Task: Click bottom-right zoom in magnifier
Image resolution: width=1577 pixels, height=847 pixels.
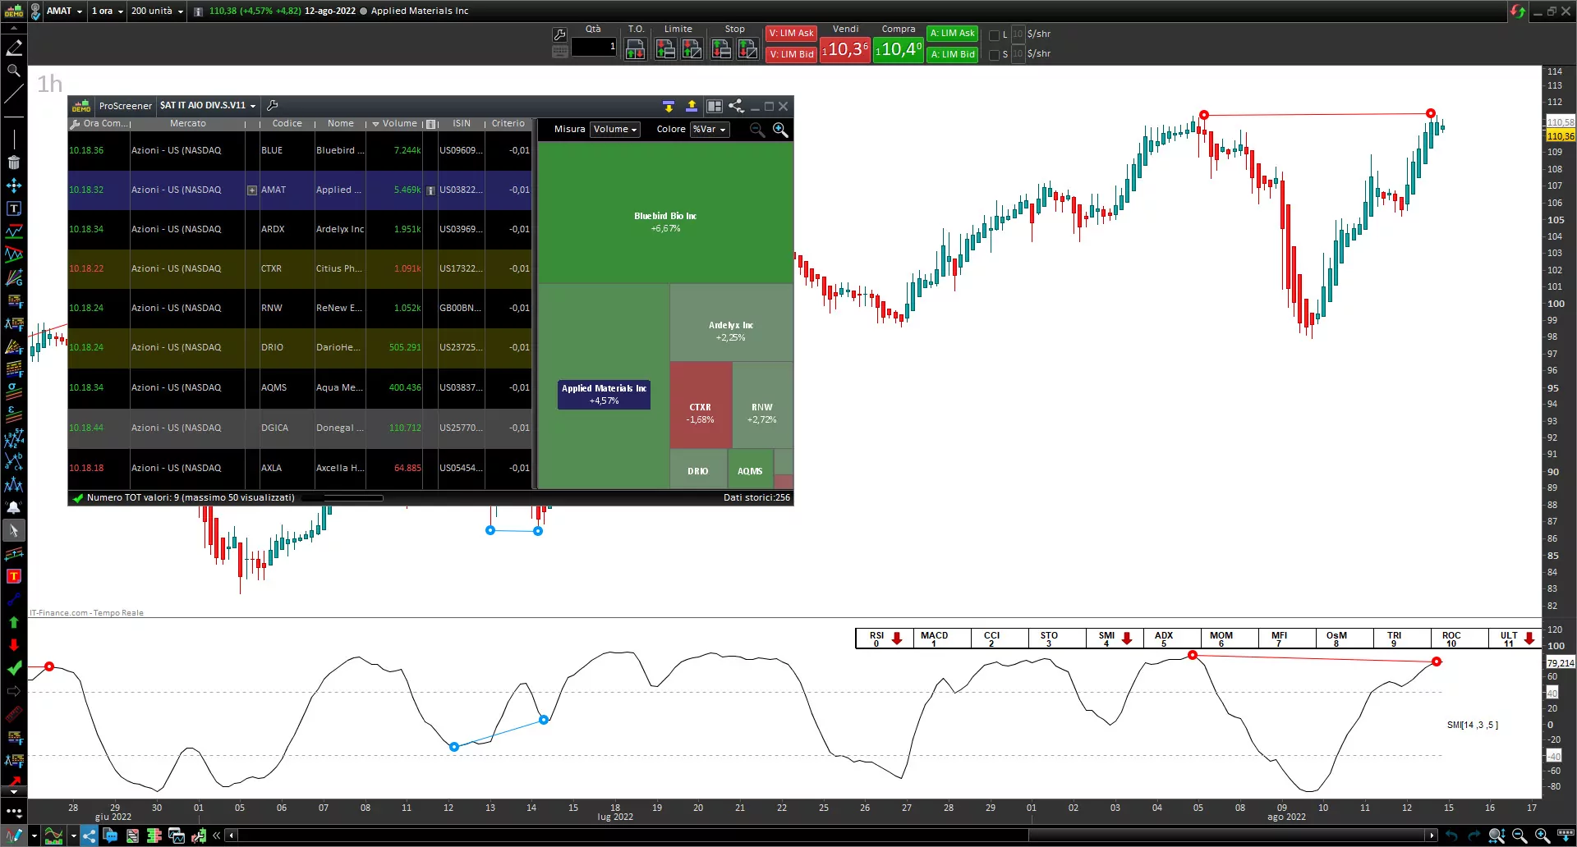Action: (1543, 836)
